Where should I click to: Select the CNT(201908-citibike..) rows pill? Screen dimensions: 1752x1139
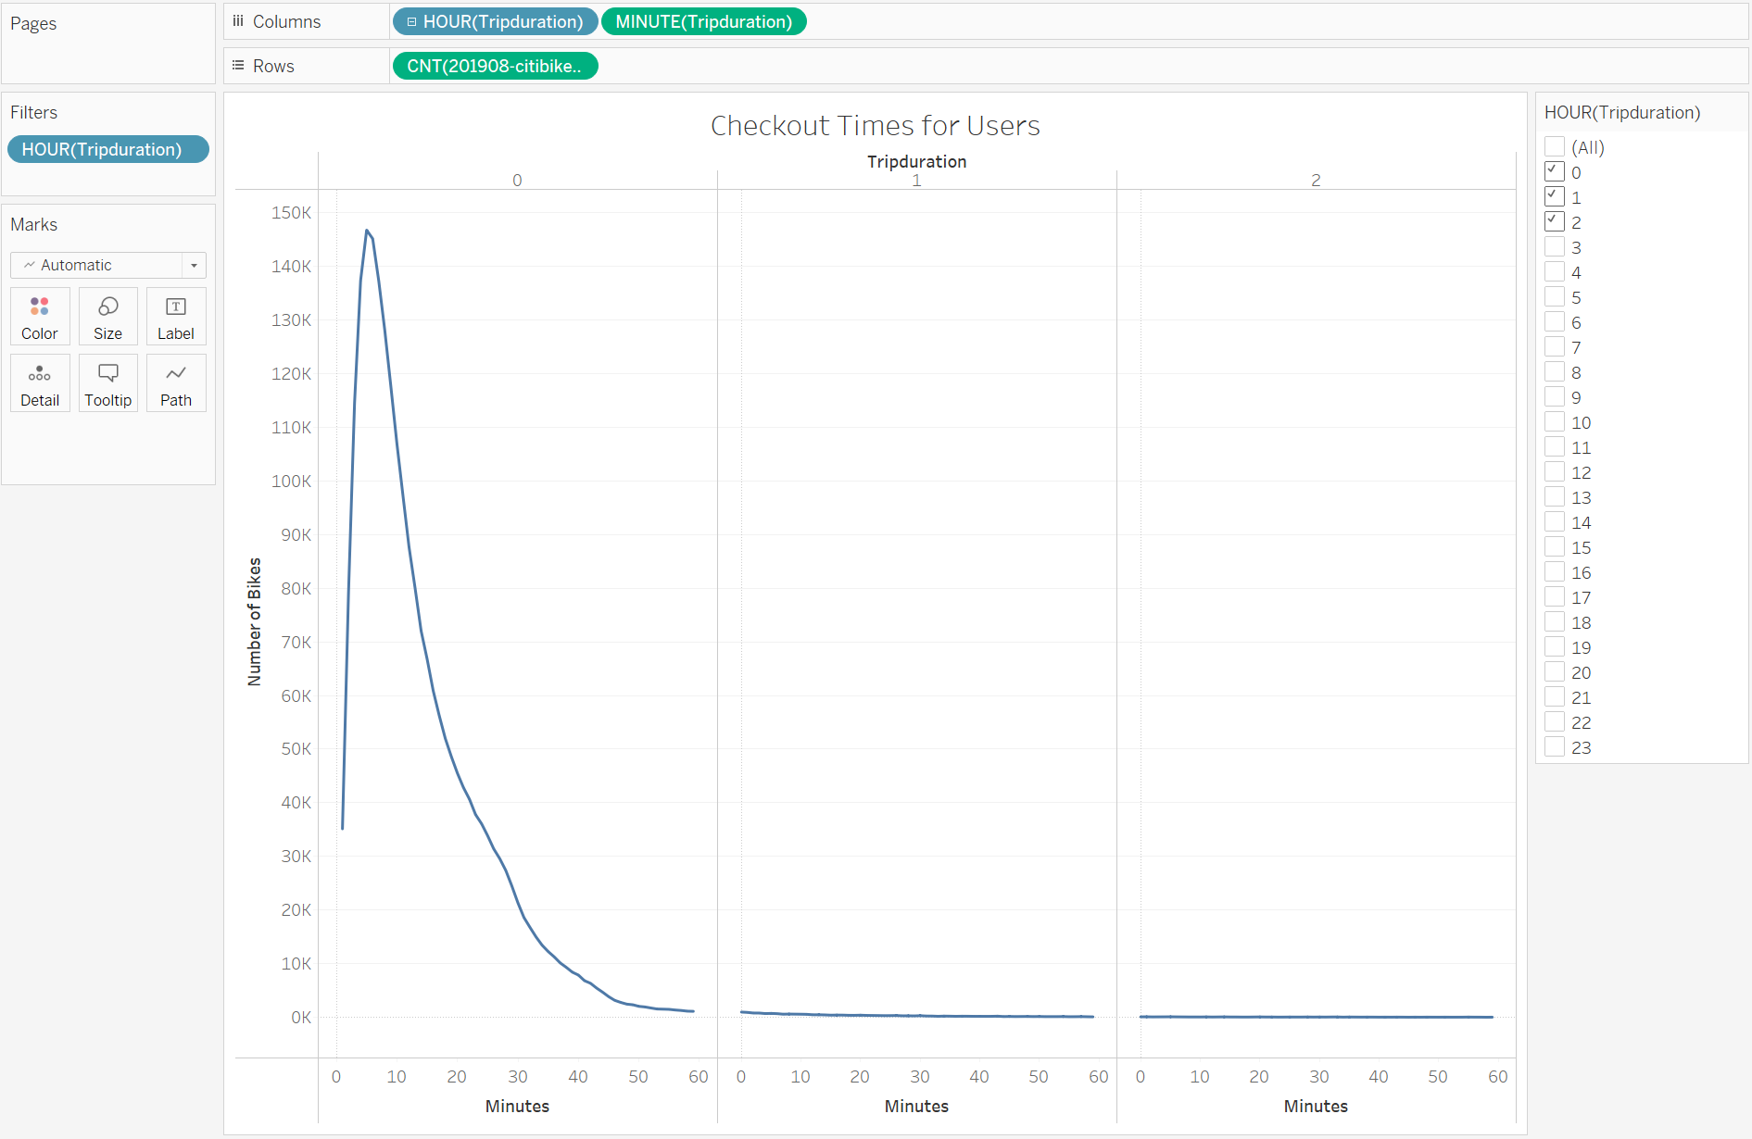[x=495, y=65]
